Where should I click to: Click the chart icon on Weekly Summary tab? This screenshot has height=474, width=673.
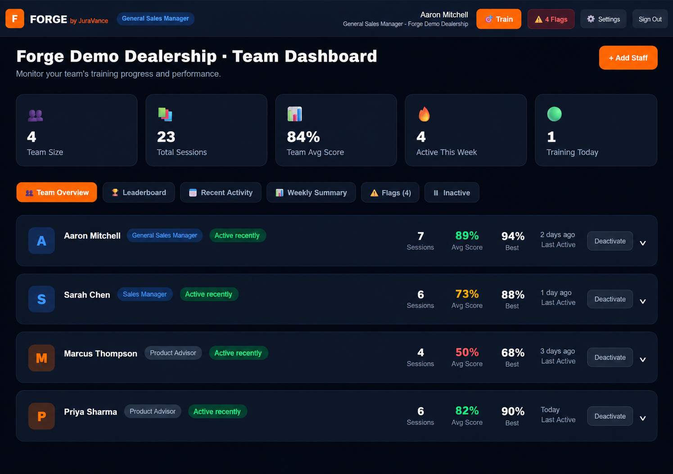[x=280, y=193]
